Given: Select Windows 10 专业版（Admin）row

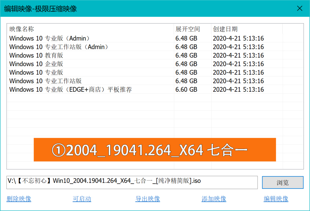Looking at the screenshot, I should (50, 39).
